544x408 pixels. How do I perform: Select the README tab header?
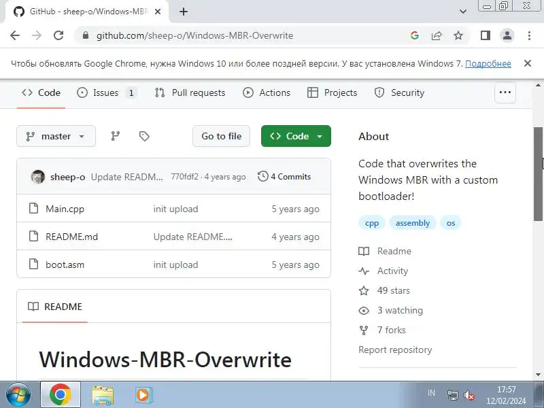coord(55,307)
